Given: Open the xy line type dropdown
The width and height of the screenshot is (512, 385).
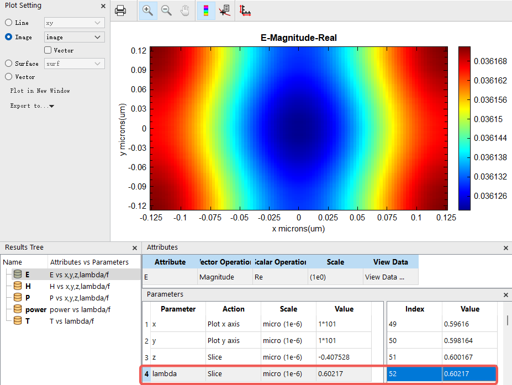Looking at the screenshot, I should [x=75, y=23].
